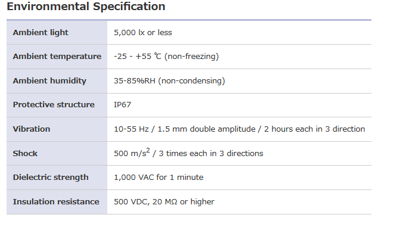Viewport: 418px width, 227px height.
Task: Click the words "2 hours each in 3 direction"
Action: coord(315,129)
